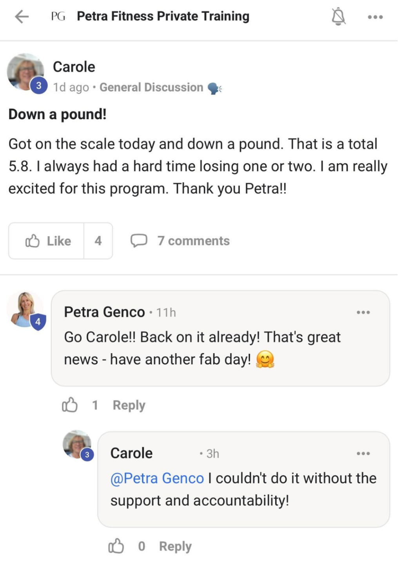The height and width of the screenshot is (565, 401).
Task: Open options menu on Petra Genco's comment
Action: (x=363, y=312)
